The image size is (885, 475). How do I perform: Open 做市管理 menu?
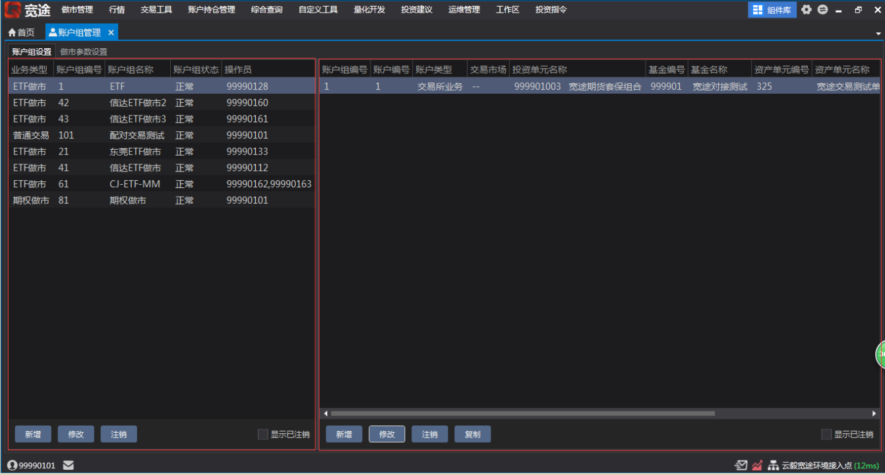coord(77,10)
